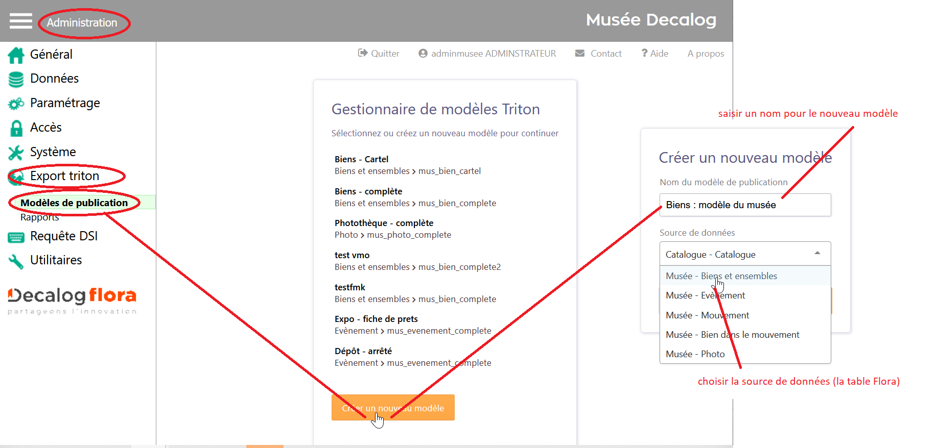Click the Nom du modèle input field
Image resolution: width=937 pixels, height=448 pixels.
(x=745, y=205)
